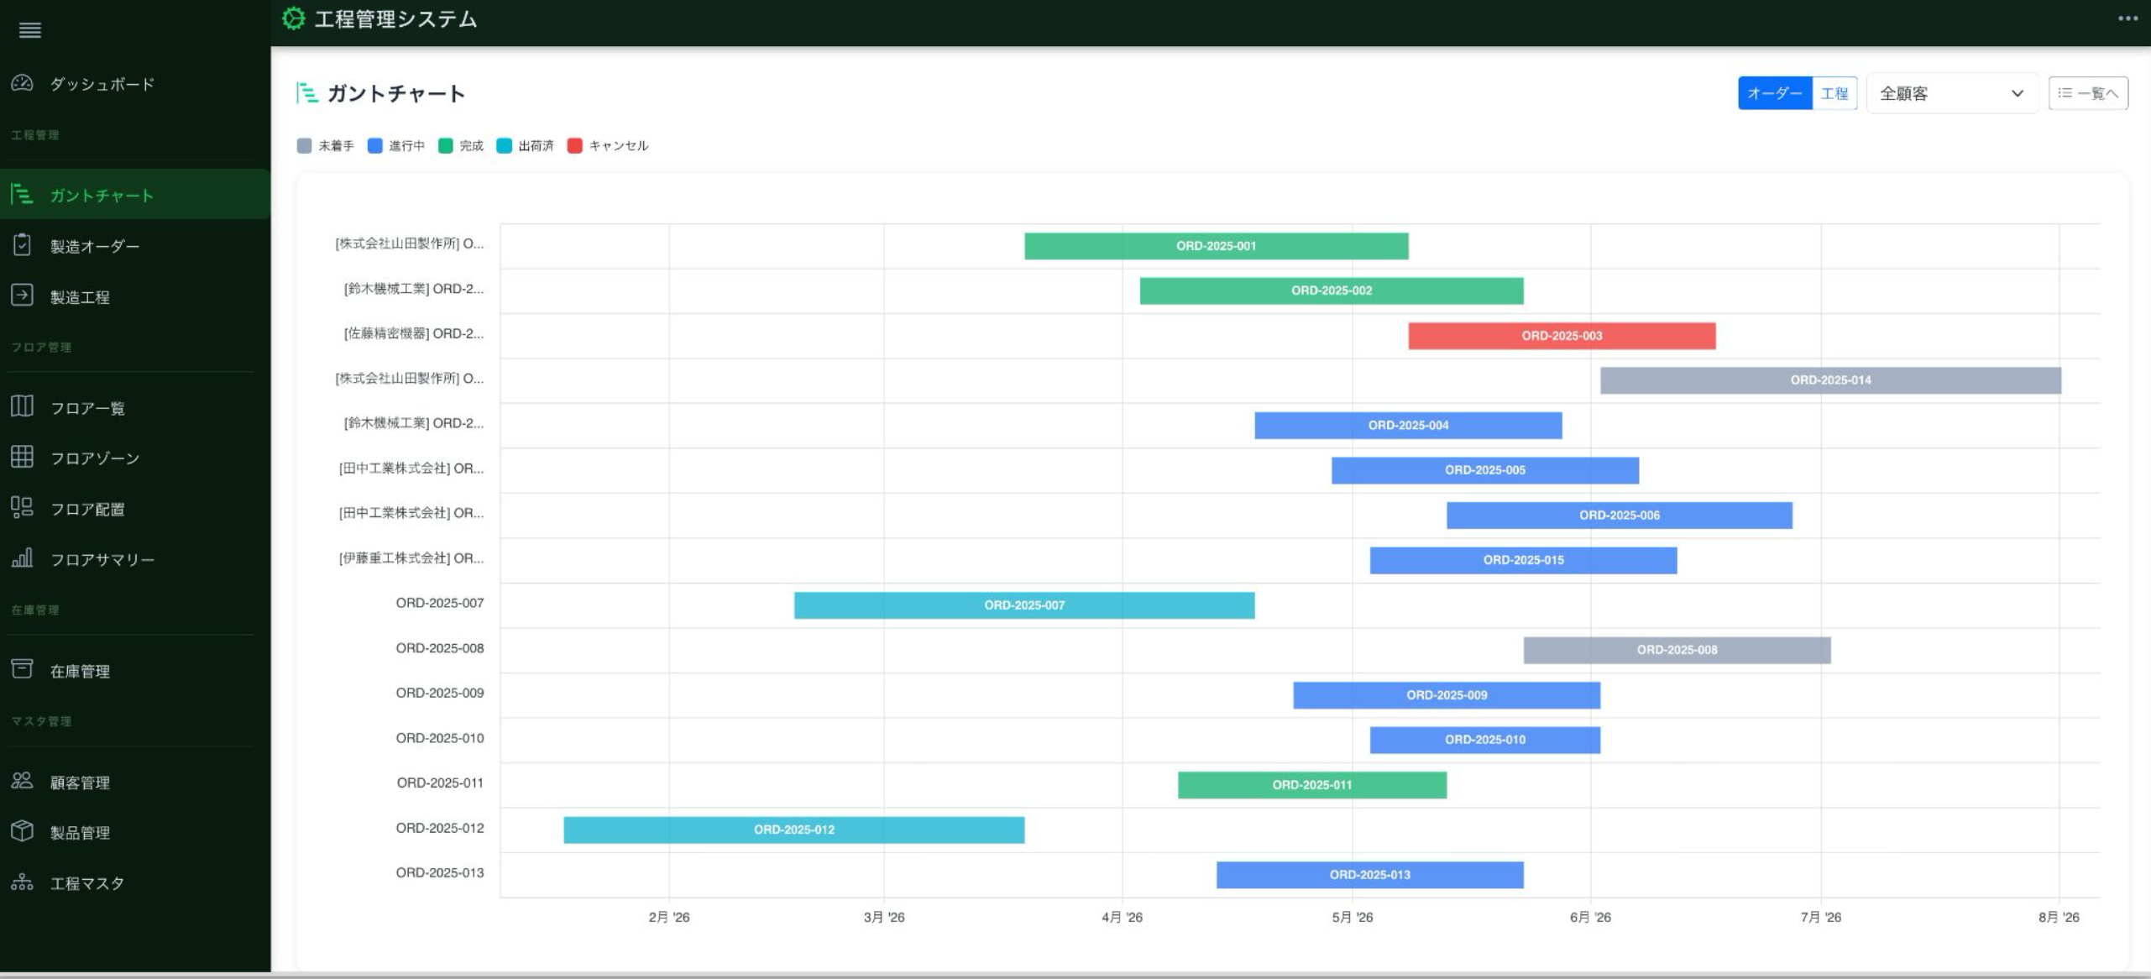Click the 在庫管理 archive box icon

pos(22,669)
